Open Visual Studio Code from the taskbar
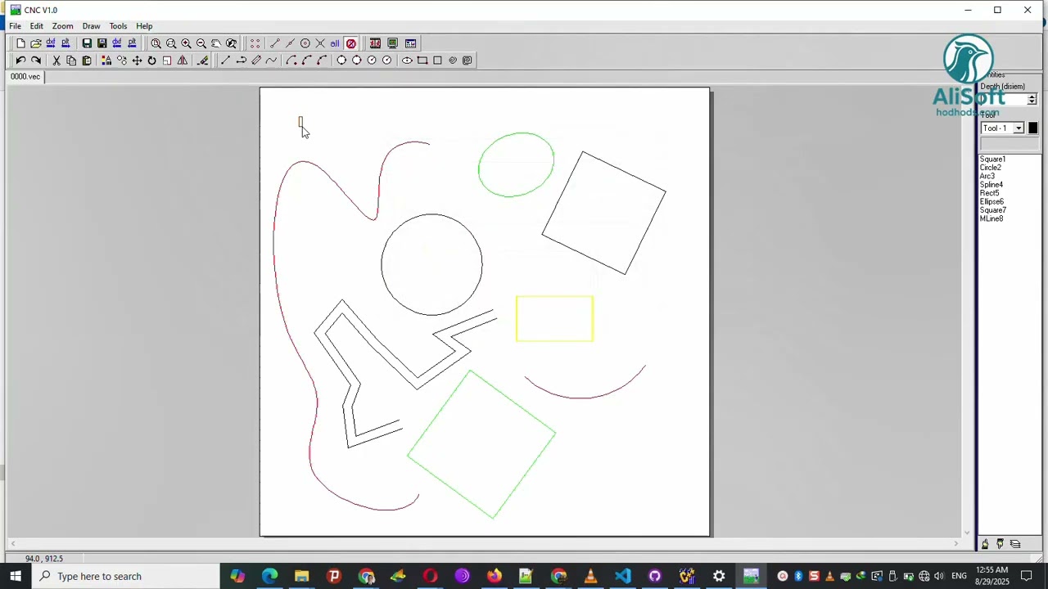Image resolution: width=1048 pixels, height=589 pixels. [x=623, y=576]
